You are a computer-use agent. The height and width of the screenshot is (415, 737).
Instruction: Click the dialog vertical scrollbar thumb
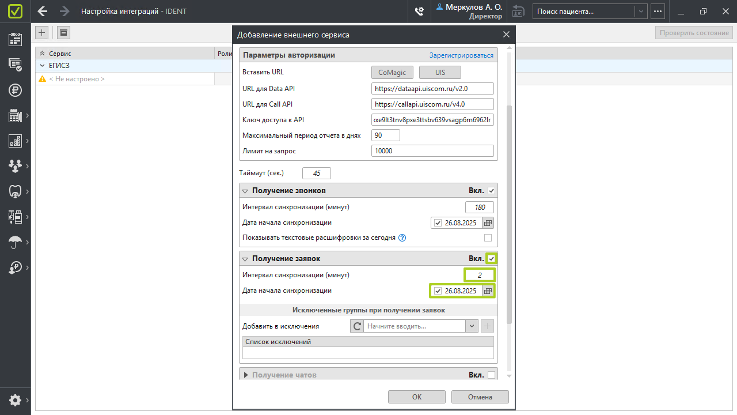[508, 214]
